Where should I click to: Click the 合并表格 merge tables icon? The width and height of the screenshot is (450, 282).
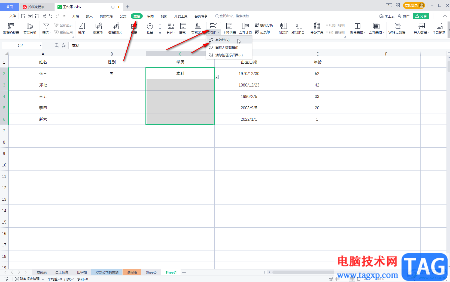coord(376,26)
